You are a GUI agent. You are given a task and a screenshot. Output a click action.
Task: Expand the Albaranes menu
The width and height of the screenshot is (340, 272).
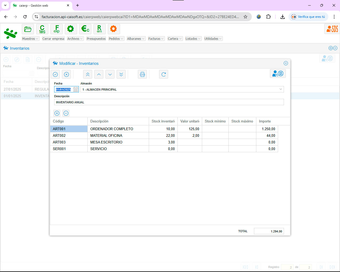coord(136,39)
